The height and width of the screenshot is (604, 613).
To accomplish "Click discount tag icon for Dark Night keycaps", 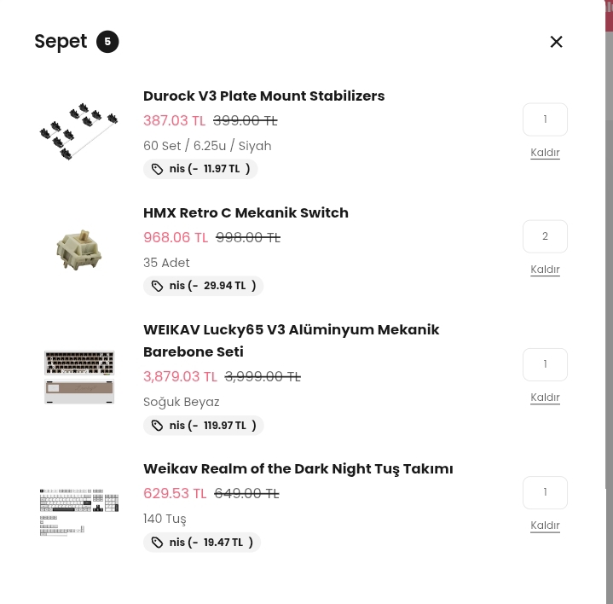I will click(x=158, y=543).
